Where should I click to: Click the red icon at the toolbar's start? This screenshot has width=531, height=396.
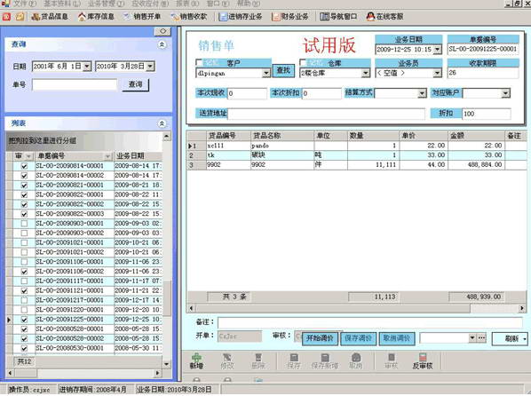point(6,16)
